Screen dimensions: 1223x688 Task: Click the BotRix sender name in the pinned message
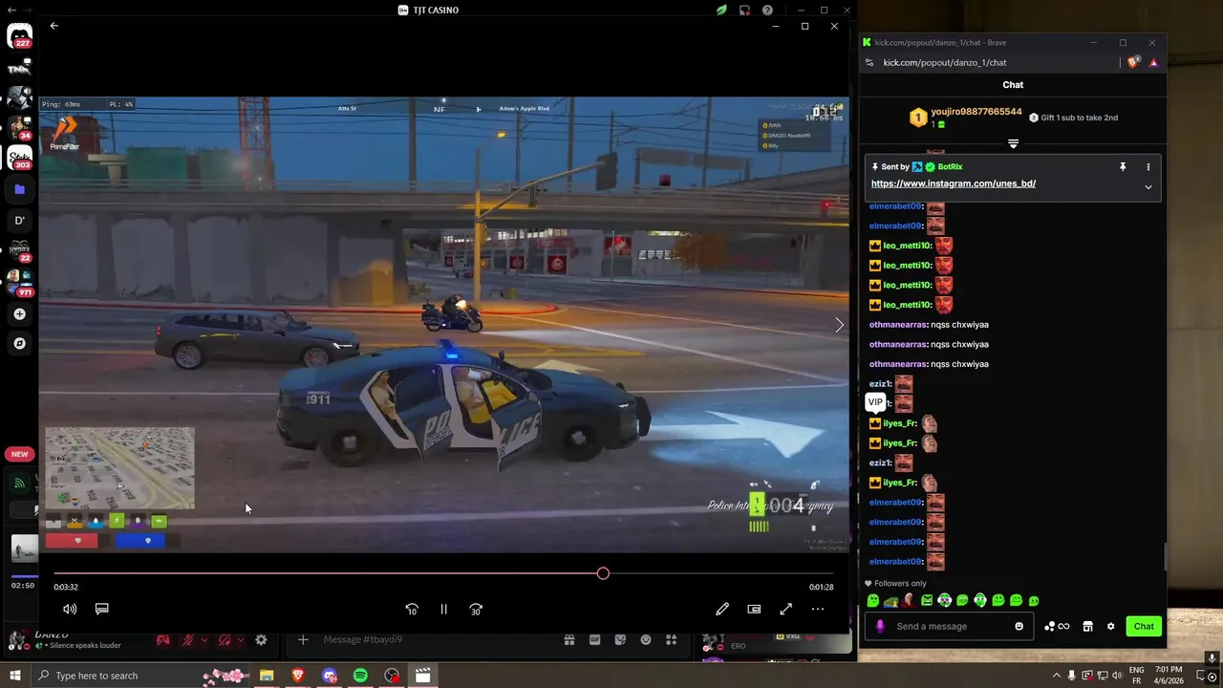[950, 167]
